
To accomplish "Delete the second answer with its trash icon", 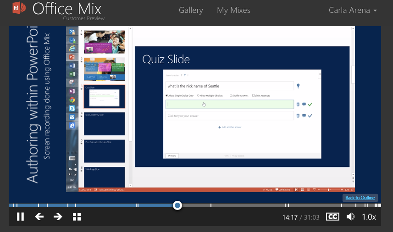I will pos(298,116).
